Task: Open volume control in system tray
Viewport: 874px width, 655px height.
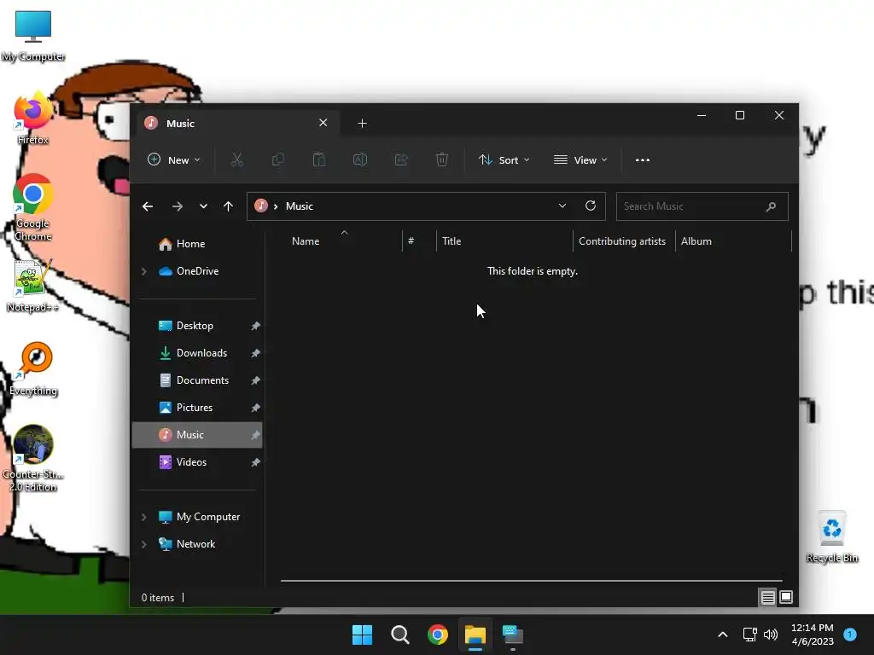Action: 771,635
